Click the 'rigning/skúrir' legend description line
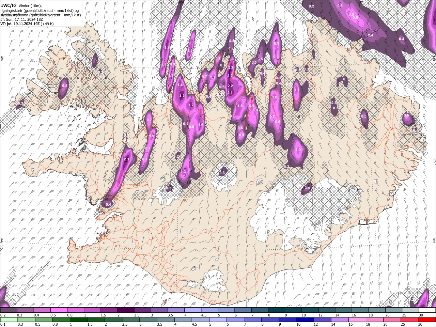This screenshot has width=436, height=327. 40,11
